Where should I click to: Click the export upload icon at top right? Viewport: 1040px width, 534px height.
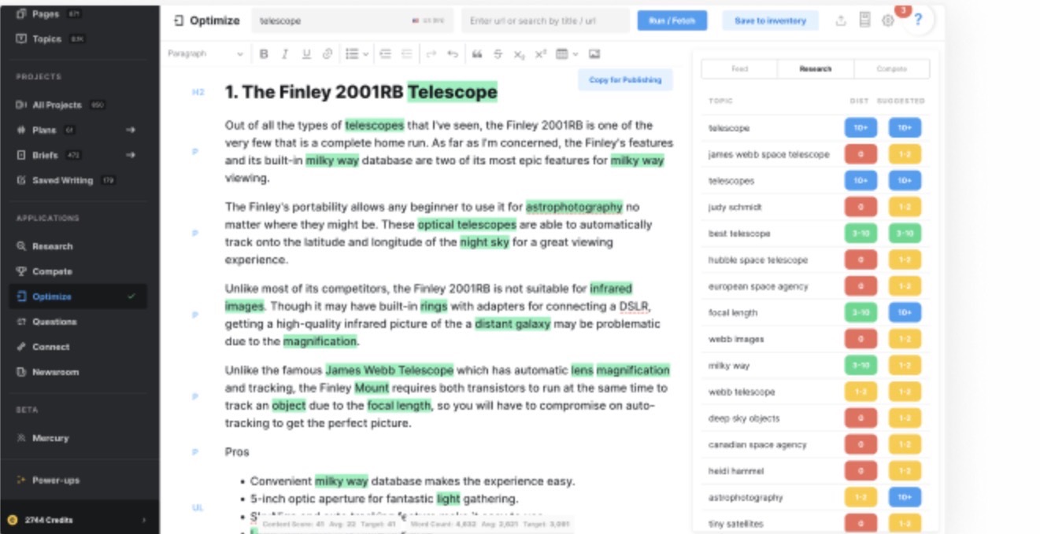(x=841, y=20)
